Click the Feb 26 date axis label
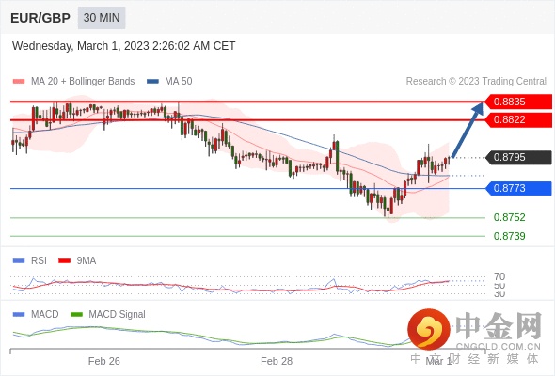This screenshot has width=555, height=376. 104,361
